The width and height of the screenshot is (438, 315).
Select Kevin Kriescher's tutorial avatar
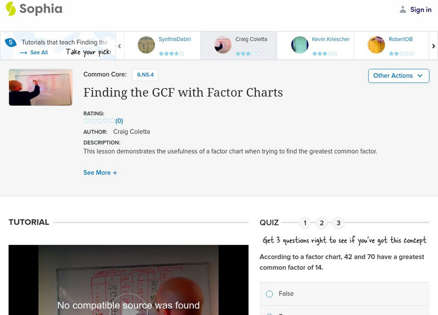pyautogui.click(x=299, y=45)
